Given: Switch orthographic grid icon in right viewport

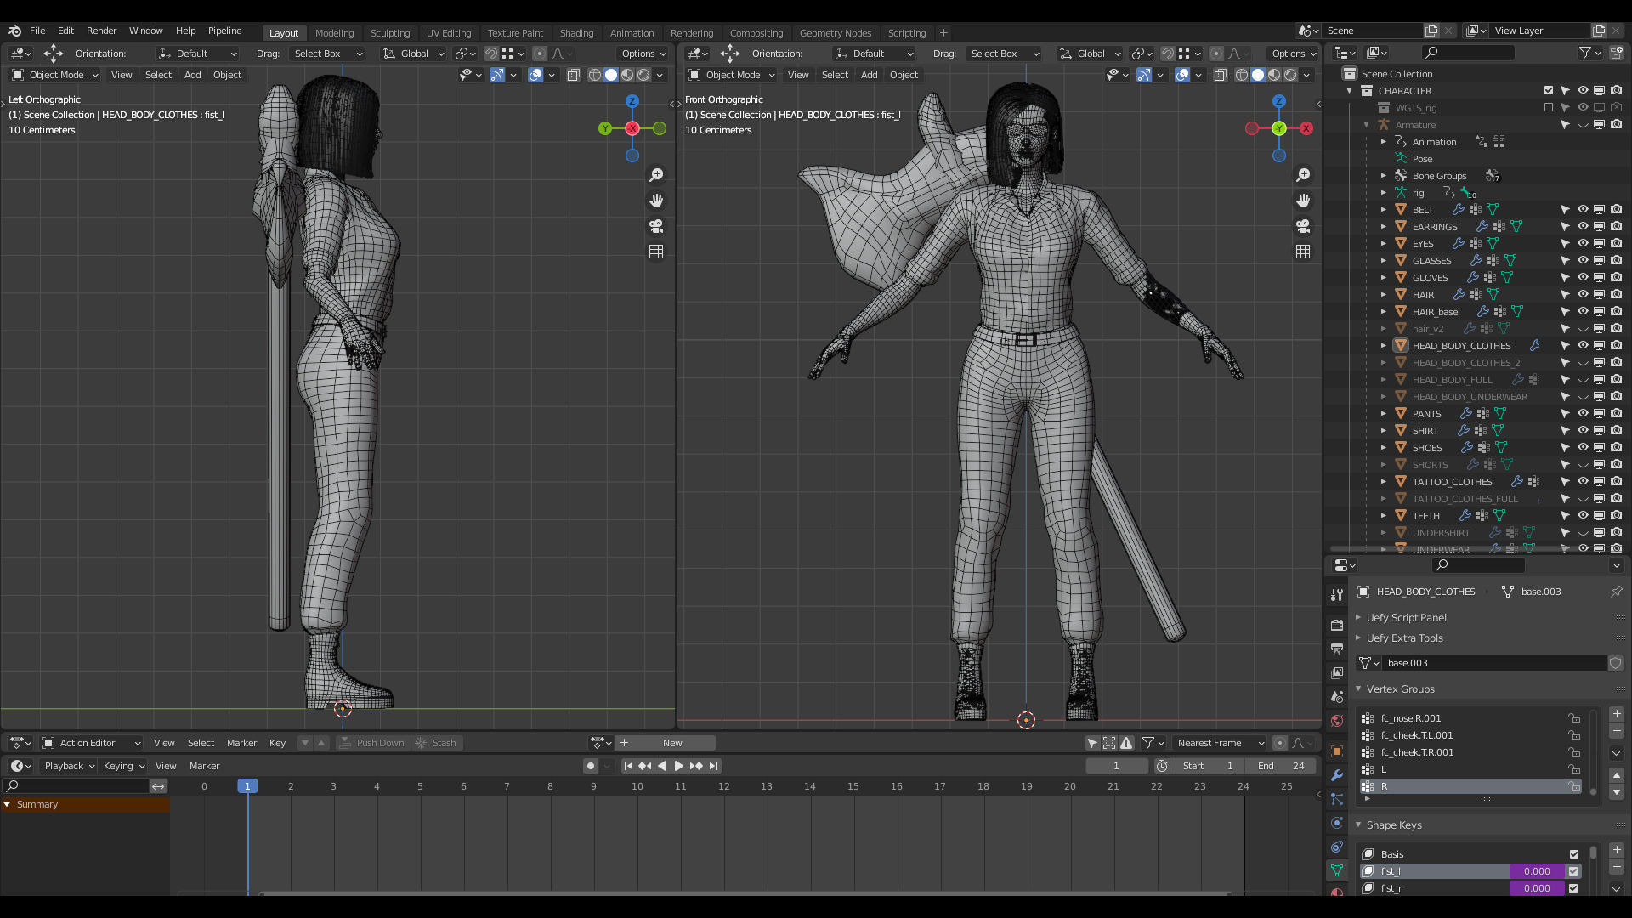Looking at the screenshot, I should tap(1303, 252).
